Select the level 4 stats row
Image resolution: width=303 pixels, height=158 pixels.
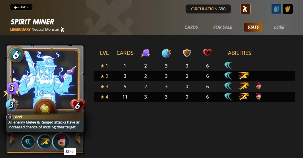click(194, 97)
